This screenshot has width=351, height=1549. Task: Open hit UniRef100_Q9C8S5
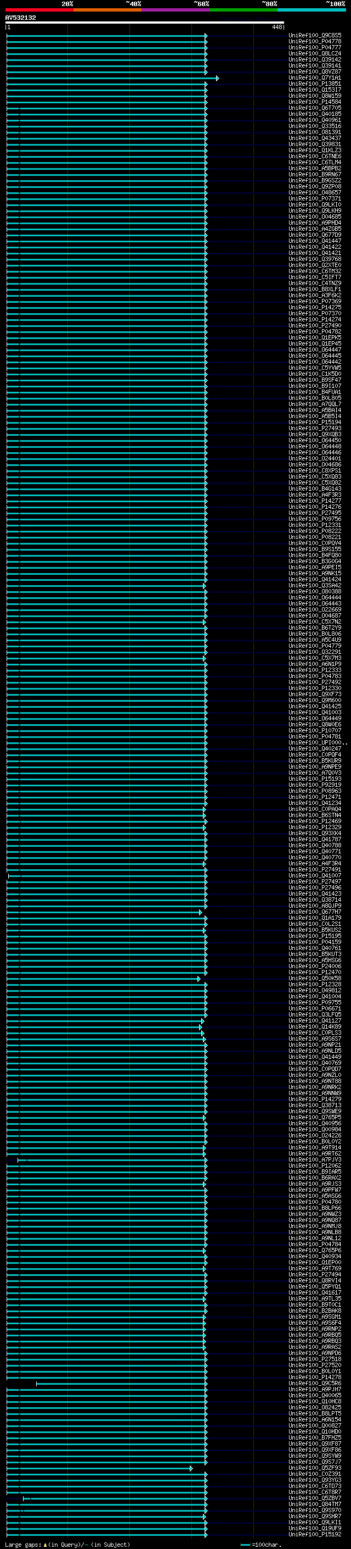tap(315, 36)
